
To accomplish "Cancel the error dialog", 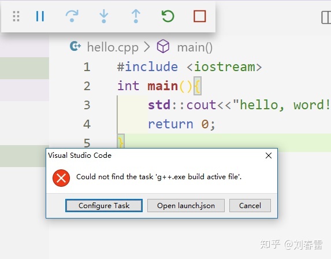I will pyautogui.click(x=250, y=206).
